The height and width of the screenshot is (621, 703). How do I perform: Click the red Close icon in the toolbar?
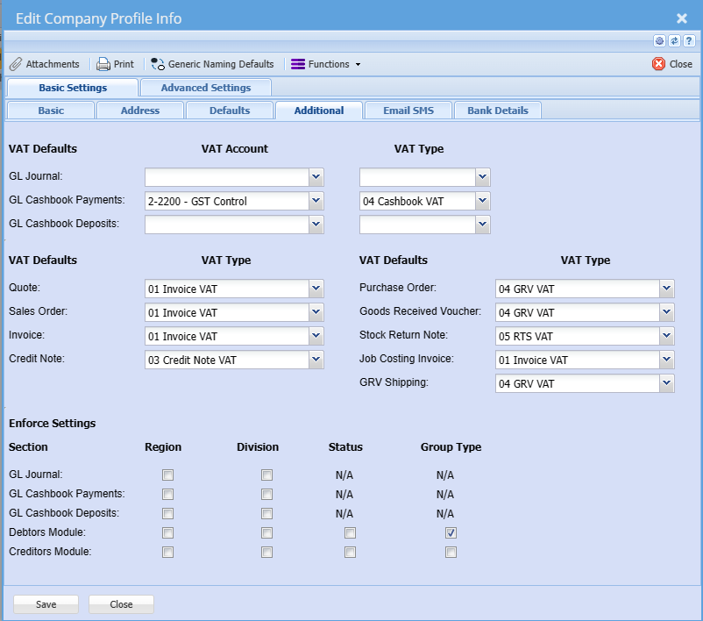(658, 64)
